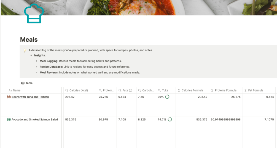277x148 pixels.
Task: Click the Meals page title
Action: (29, 39)
